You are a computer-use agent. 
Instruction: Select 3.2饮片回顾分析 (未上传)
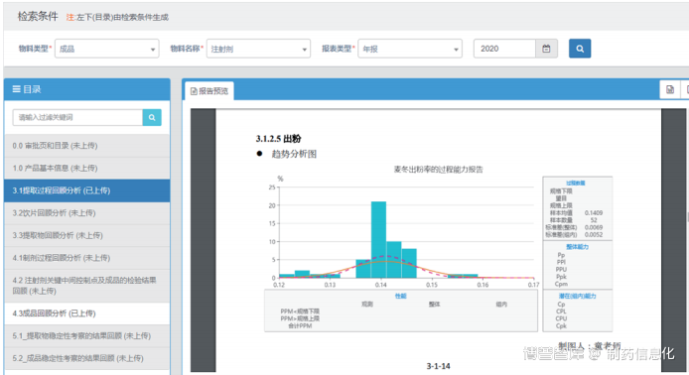pos(87,213)
